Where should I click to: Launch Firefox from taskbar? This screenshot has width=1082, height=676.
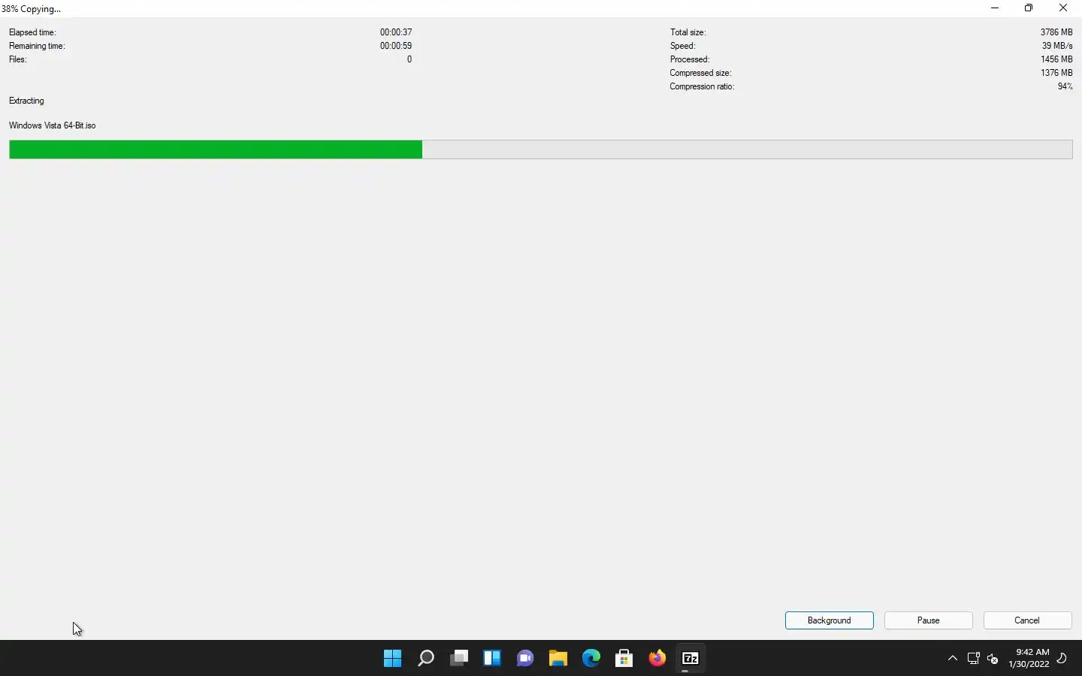click(x=657, y=659)
